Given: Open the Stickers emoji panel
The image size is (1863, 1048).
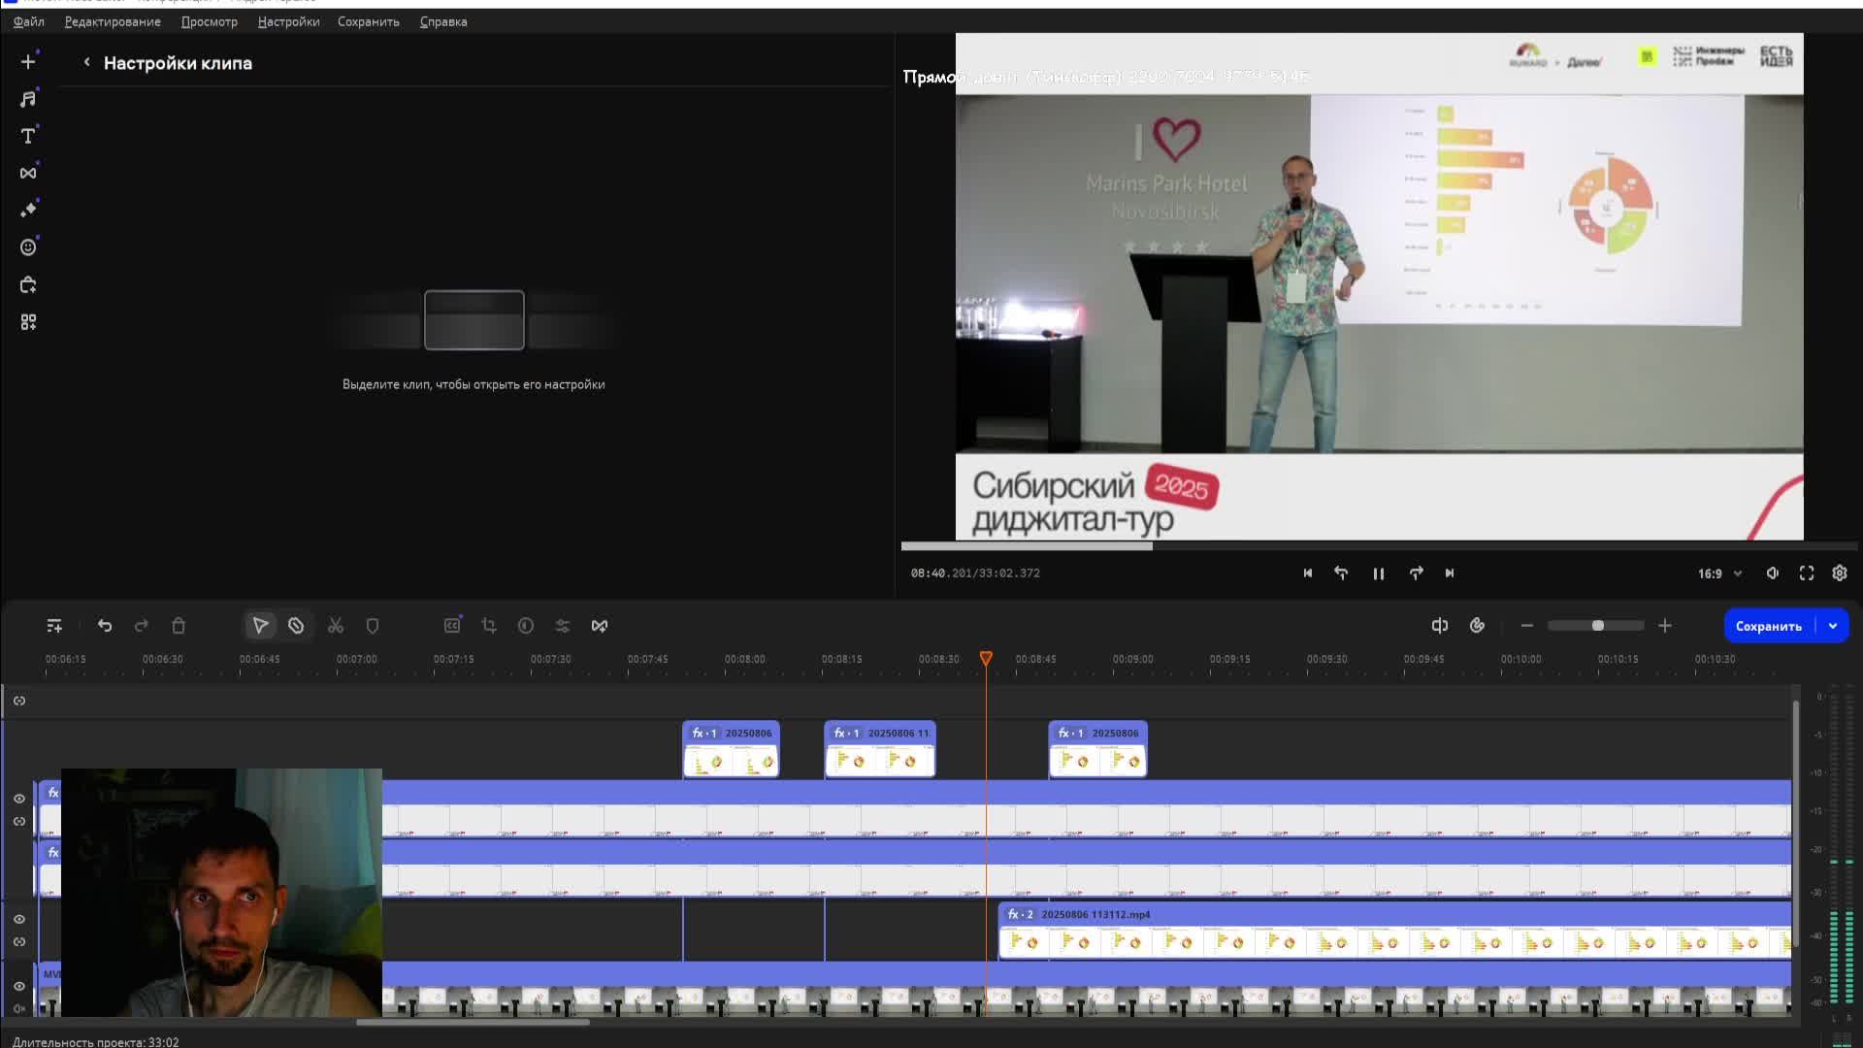Looking at the screenshot, I should [x=28, y=247].
